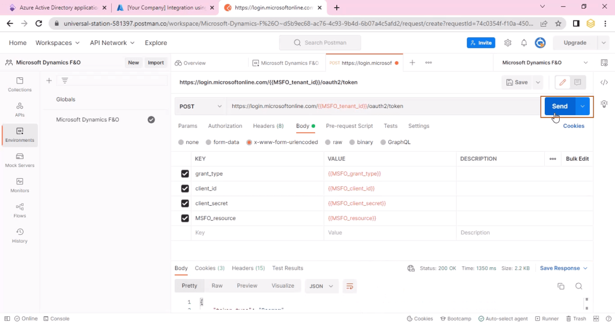Switch to the Authorization tab
Screen dimensions: 615x324
(x=225, y=126)
